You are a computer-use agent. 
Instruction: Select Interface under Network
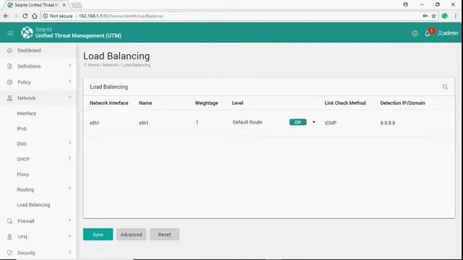tap(27, 113)
